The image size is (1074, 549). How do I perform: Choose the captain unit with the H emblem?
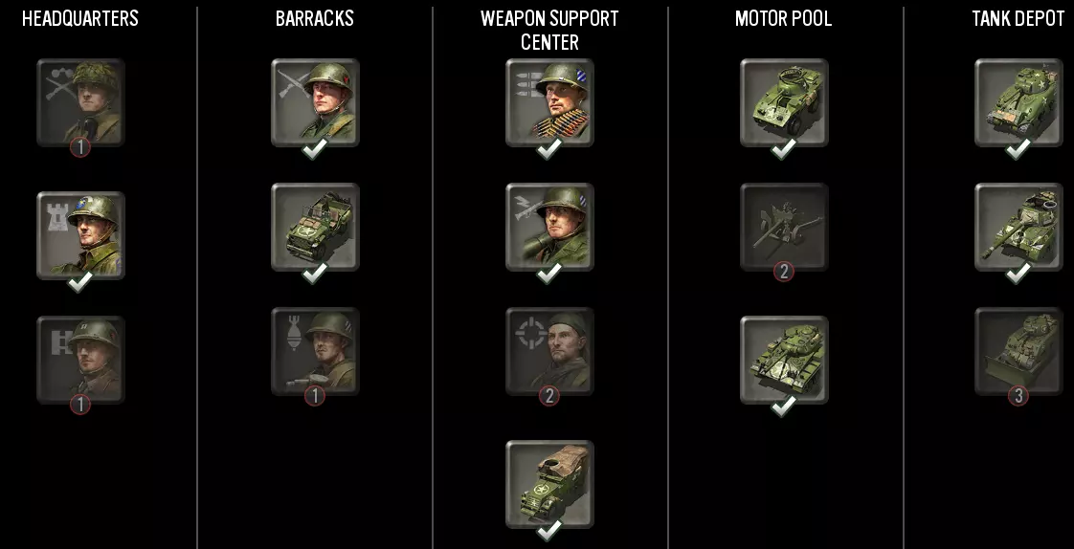(x=80, y=360)
